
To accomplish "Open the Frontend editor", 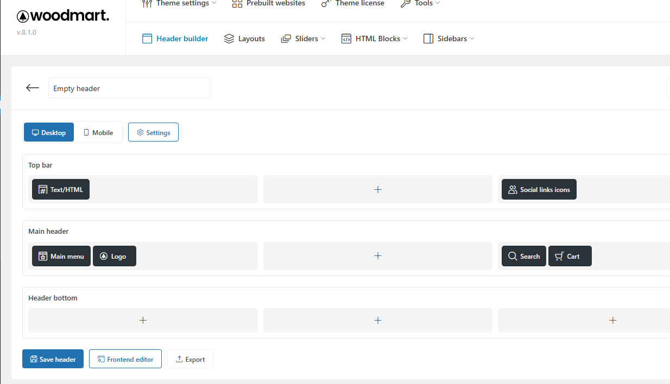I will coord(125,359).
